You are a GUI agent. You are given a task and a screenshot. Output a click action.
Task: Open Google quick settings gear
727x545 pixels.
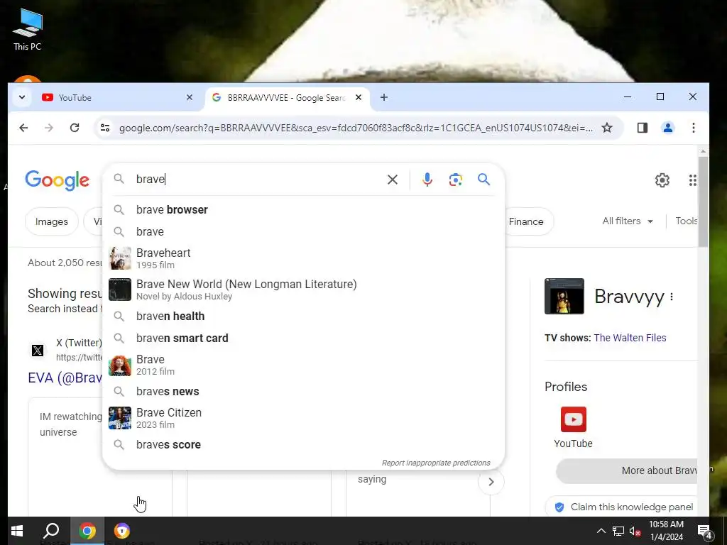[662, 180]
